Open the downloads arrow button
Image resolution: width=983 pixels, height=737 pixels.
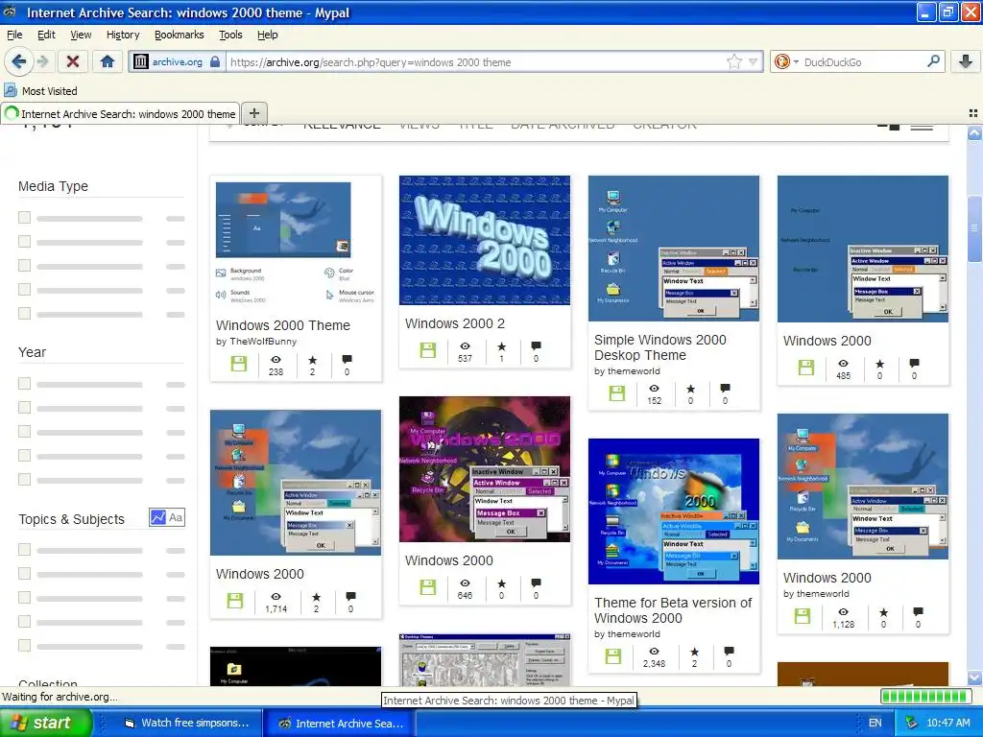point(966,61)
